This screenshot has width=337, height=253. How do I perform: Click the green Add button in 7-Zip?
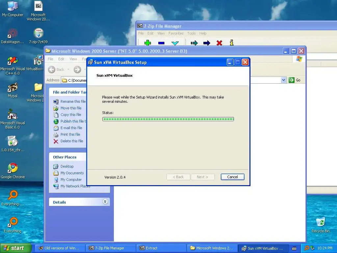point(148,42)
